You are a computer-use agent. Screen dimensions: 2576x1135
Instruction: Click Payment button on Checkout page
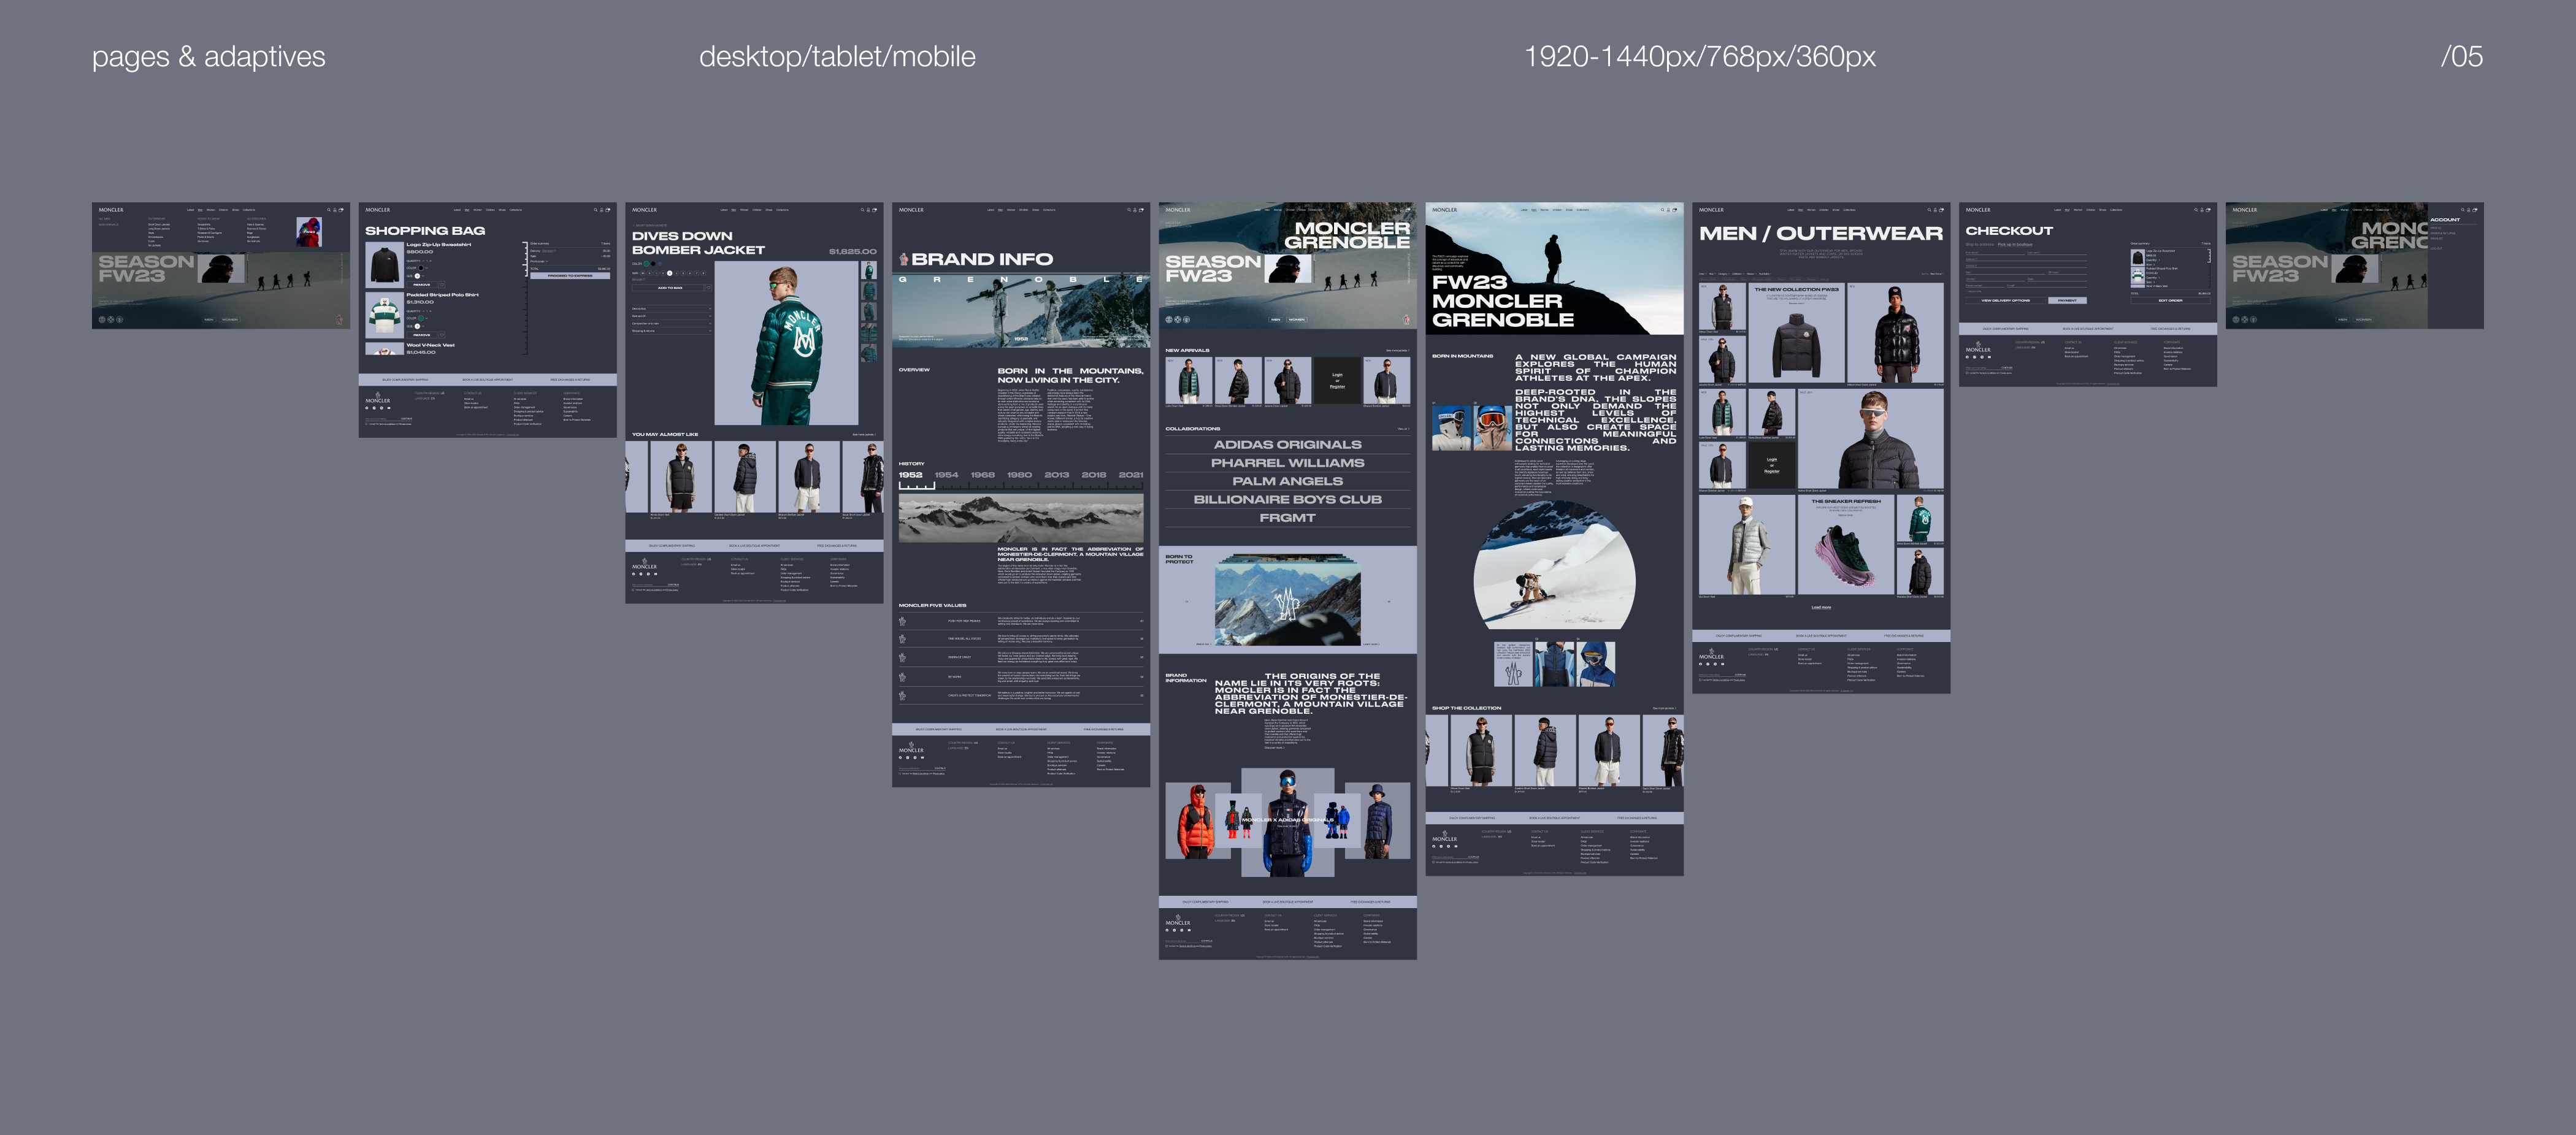(2068, 301)
